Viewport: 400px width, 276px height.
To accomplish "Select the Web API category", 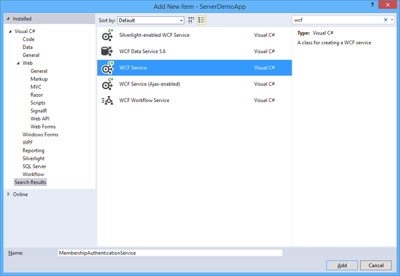I will coord(40,119).
